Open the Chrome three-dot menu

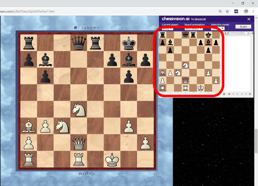pos(253,11)
